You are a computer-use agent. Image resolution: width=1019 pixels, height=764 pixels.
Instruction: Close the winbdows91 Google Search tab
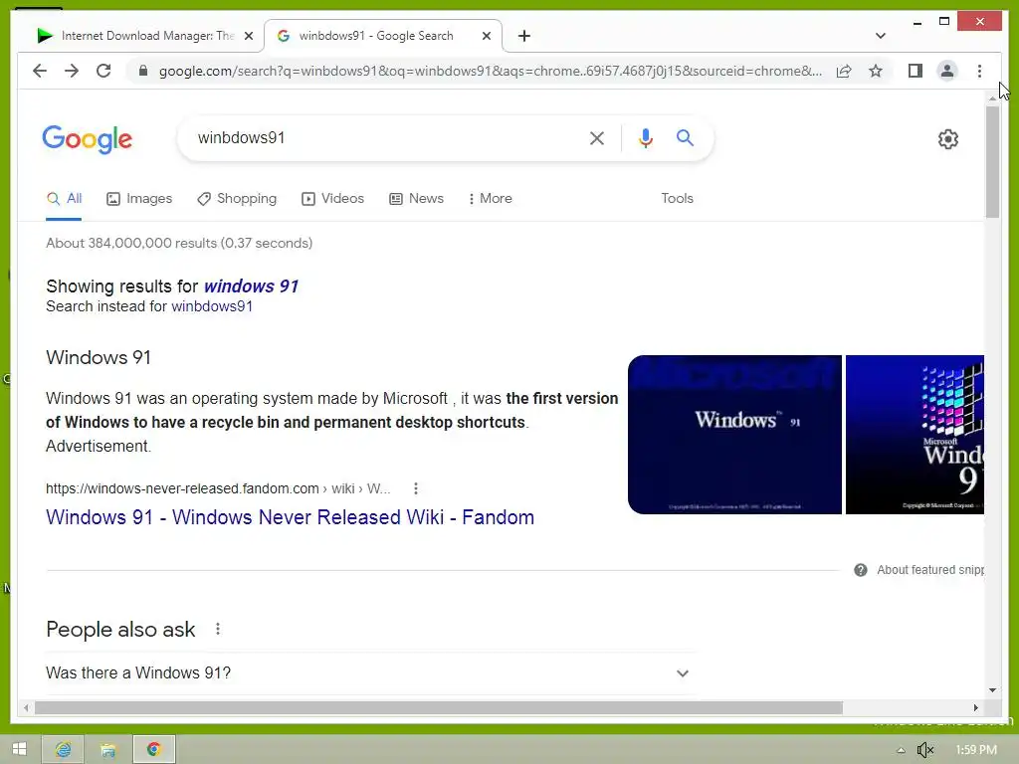[486, 36]
